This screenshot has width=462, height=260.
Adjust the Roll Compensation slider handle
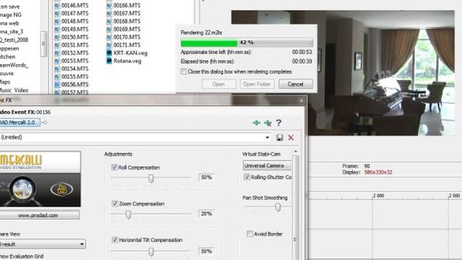click(151, 178)
